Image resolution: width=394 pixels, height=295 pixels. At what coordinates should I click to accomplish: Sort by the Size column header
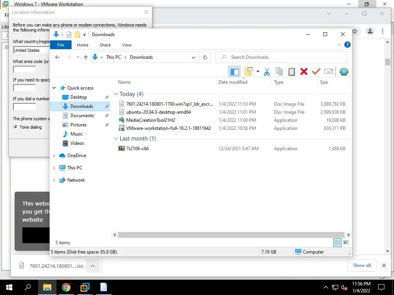coord(333,82)
